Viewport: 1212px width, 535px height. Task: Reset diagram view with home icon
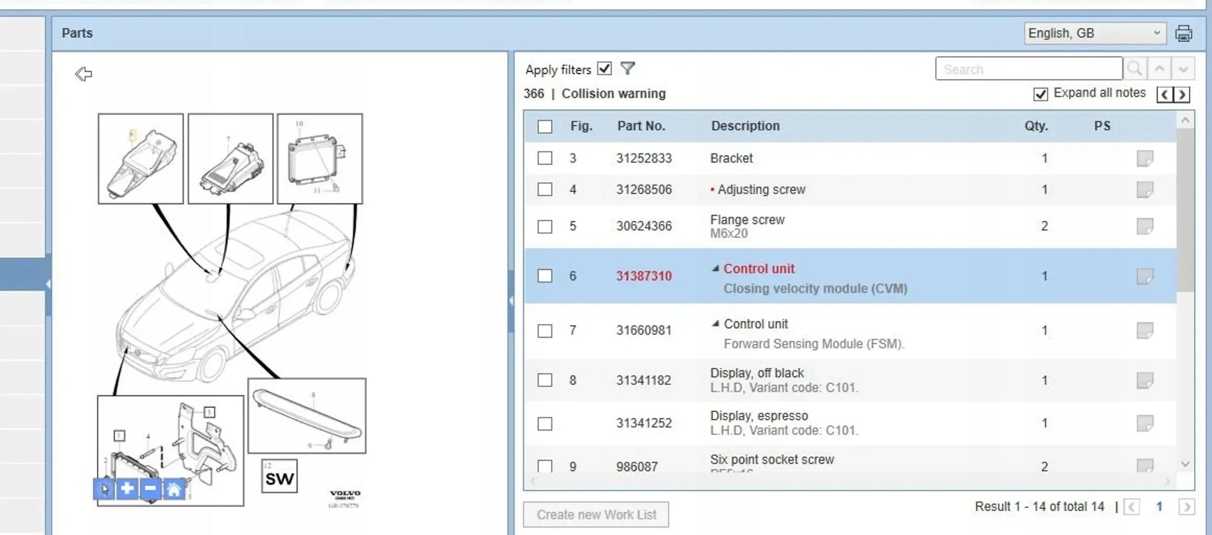click(174, 489)
